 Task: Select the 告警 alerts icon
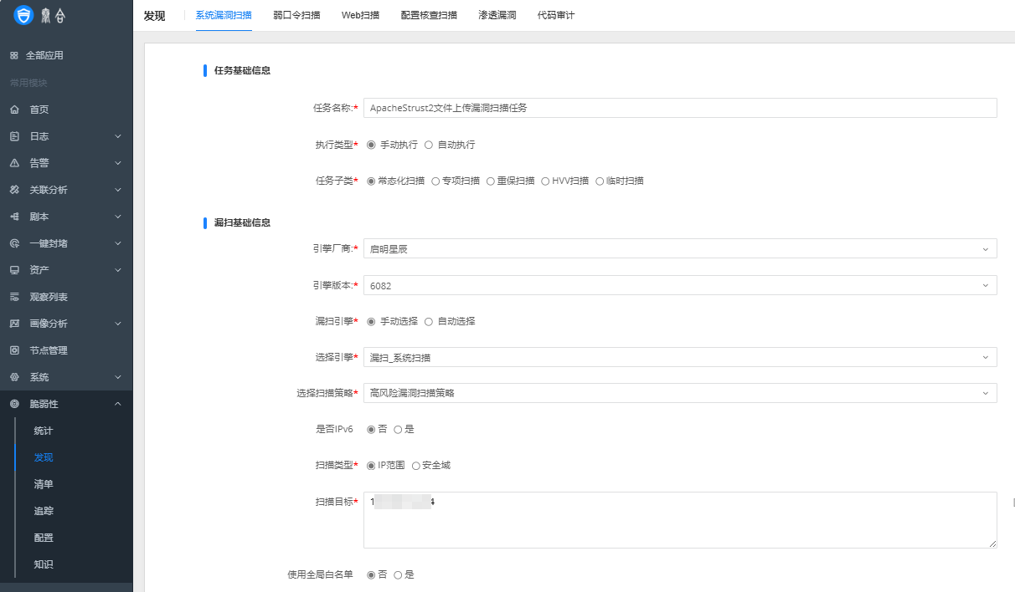tap(12, 162)
